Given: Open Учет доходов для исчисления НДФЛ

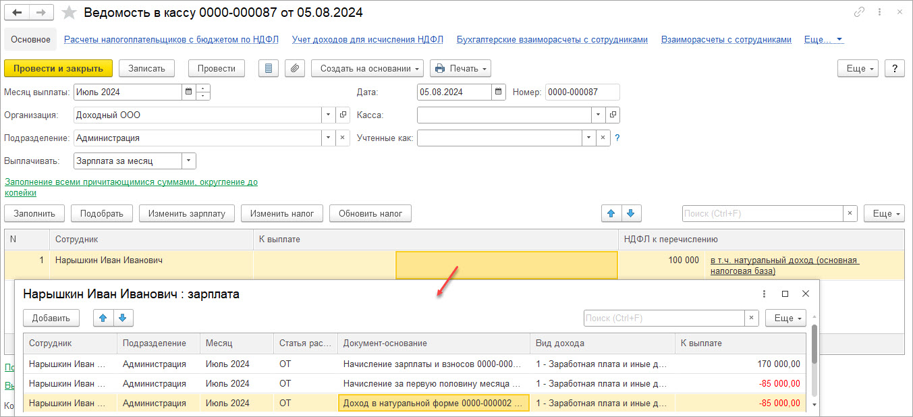Looking at the screenshot, I should pos(368,39).
